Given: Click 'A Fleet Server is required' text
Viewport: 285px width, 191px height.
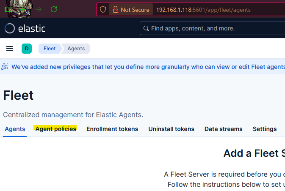Looking at the screenshot, I should 224,175.
